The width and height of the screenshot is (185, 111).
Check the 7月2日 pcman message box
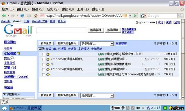tap(43, 74)
